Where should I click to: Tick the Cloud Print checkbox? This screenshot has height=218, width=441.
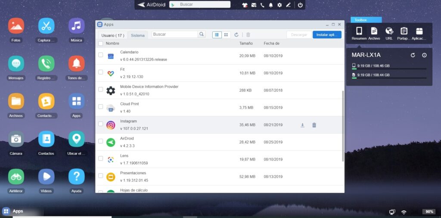100,106
